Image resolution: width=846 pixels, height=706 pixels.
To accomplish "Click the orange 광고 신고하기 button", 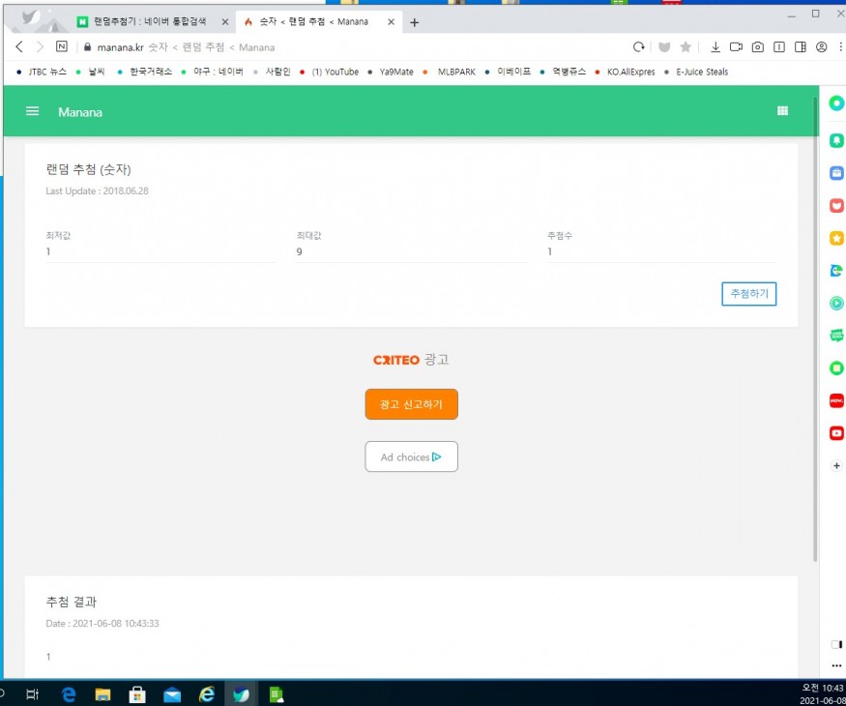I will click(x=411, y=404).
